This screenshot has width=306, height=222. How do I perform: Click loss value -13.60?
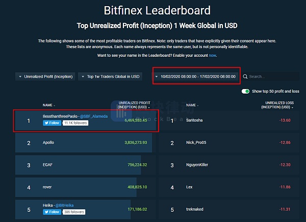pos(285,120)
